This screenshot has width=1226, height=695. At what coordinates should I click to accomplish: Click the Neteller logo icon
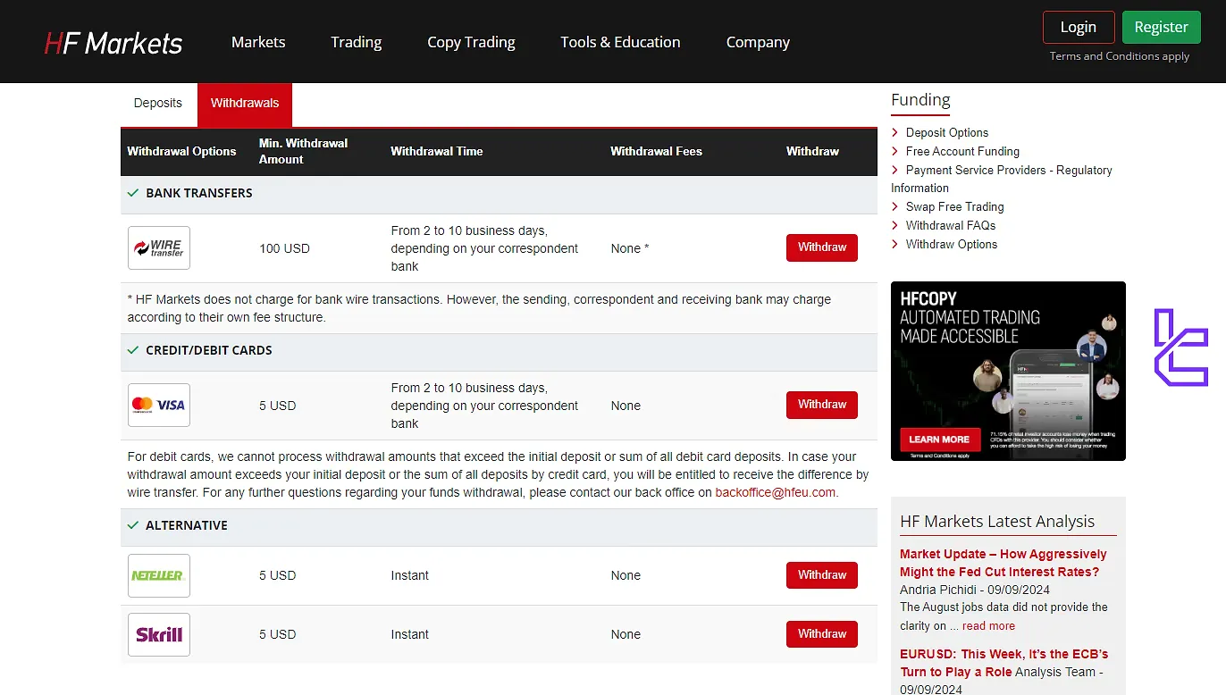point(159,575)
